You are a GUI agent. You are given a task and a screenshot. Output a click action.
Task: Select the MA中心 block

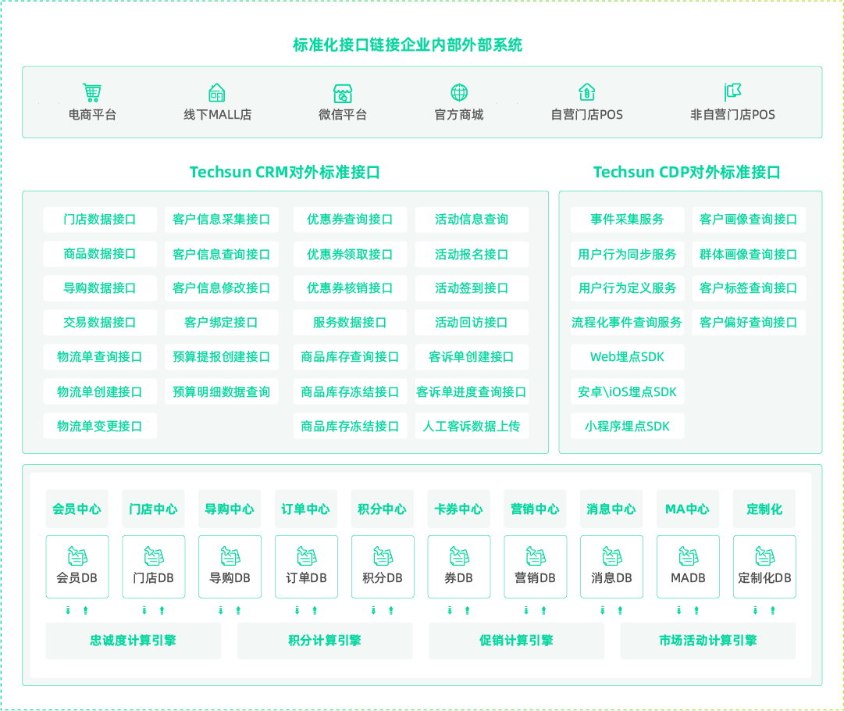(x=688, y=509)
